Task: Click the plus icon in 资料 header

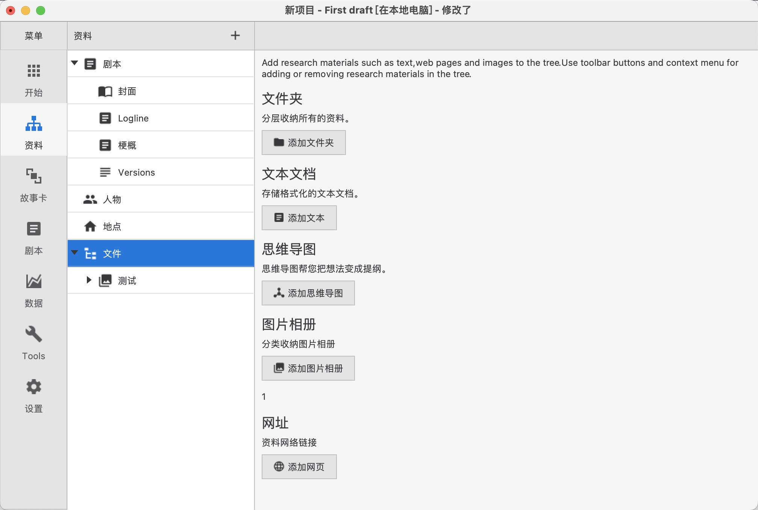Action: (x=235, y=36)
